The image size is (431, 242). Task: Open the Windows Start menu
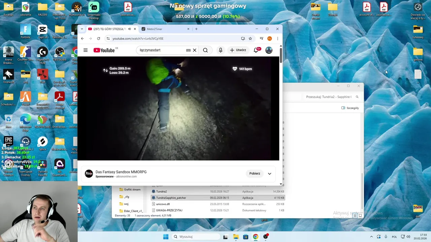pyautogui.click(x=166, y=237)
